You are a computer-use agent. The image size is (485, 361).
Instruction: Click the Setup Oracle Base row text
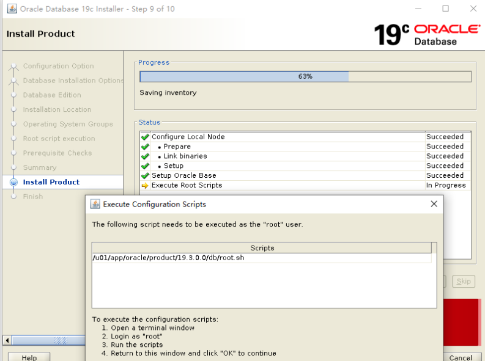coord(183,175)
